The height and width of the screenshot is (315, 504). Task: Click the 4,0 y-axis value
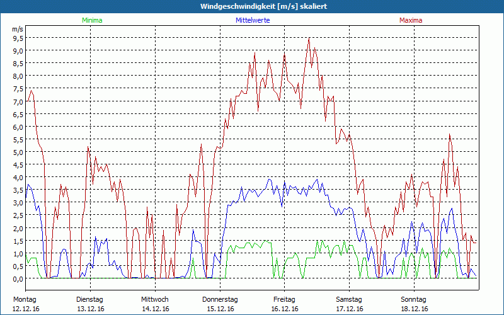pos(18,177)
